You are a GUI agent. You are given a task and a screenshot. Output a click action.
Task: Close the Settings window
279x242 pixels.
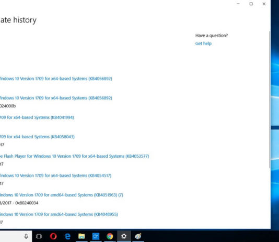coord(264,4)
